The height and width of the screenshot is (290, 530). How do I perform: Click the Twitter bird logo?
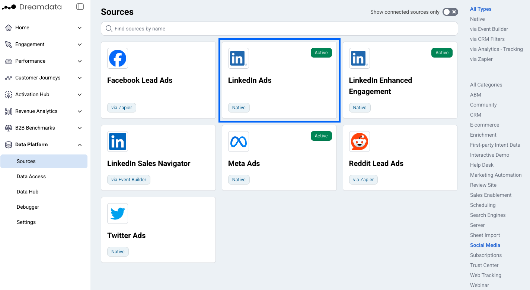[x=118, y=214]
